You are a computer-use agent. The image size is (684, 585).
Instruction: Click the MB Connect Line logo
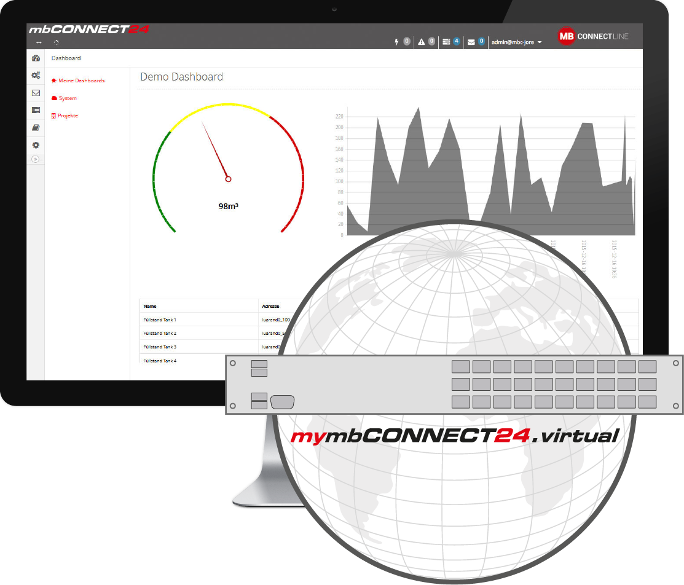tap(592, 36)
